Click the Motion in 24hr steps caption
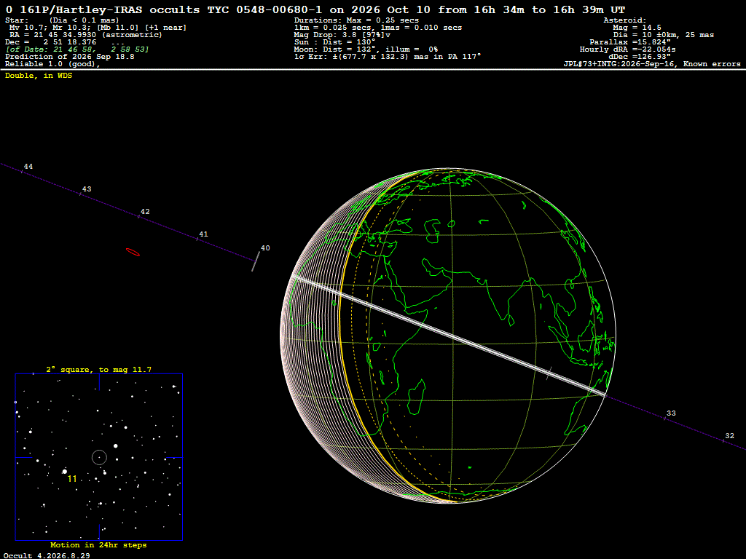This screenshot has height=559, width=746. (98, 545)
